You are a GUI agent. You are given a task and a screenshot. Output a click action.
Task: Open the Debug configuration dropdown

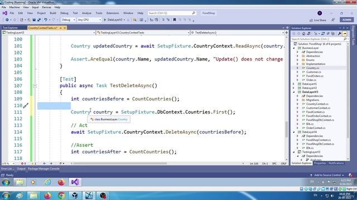[x=68, y=20]
